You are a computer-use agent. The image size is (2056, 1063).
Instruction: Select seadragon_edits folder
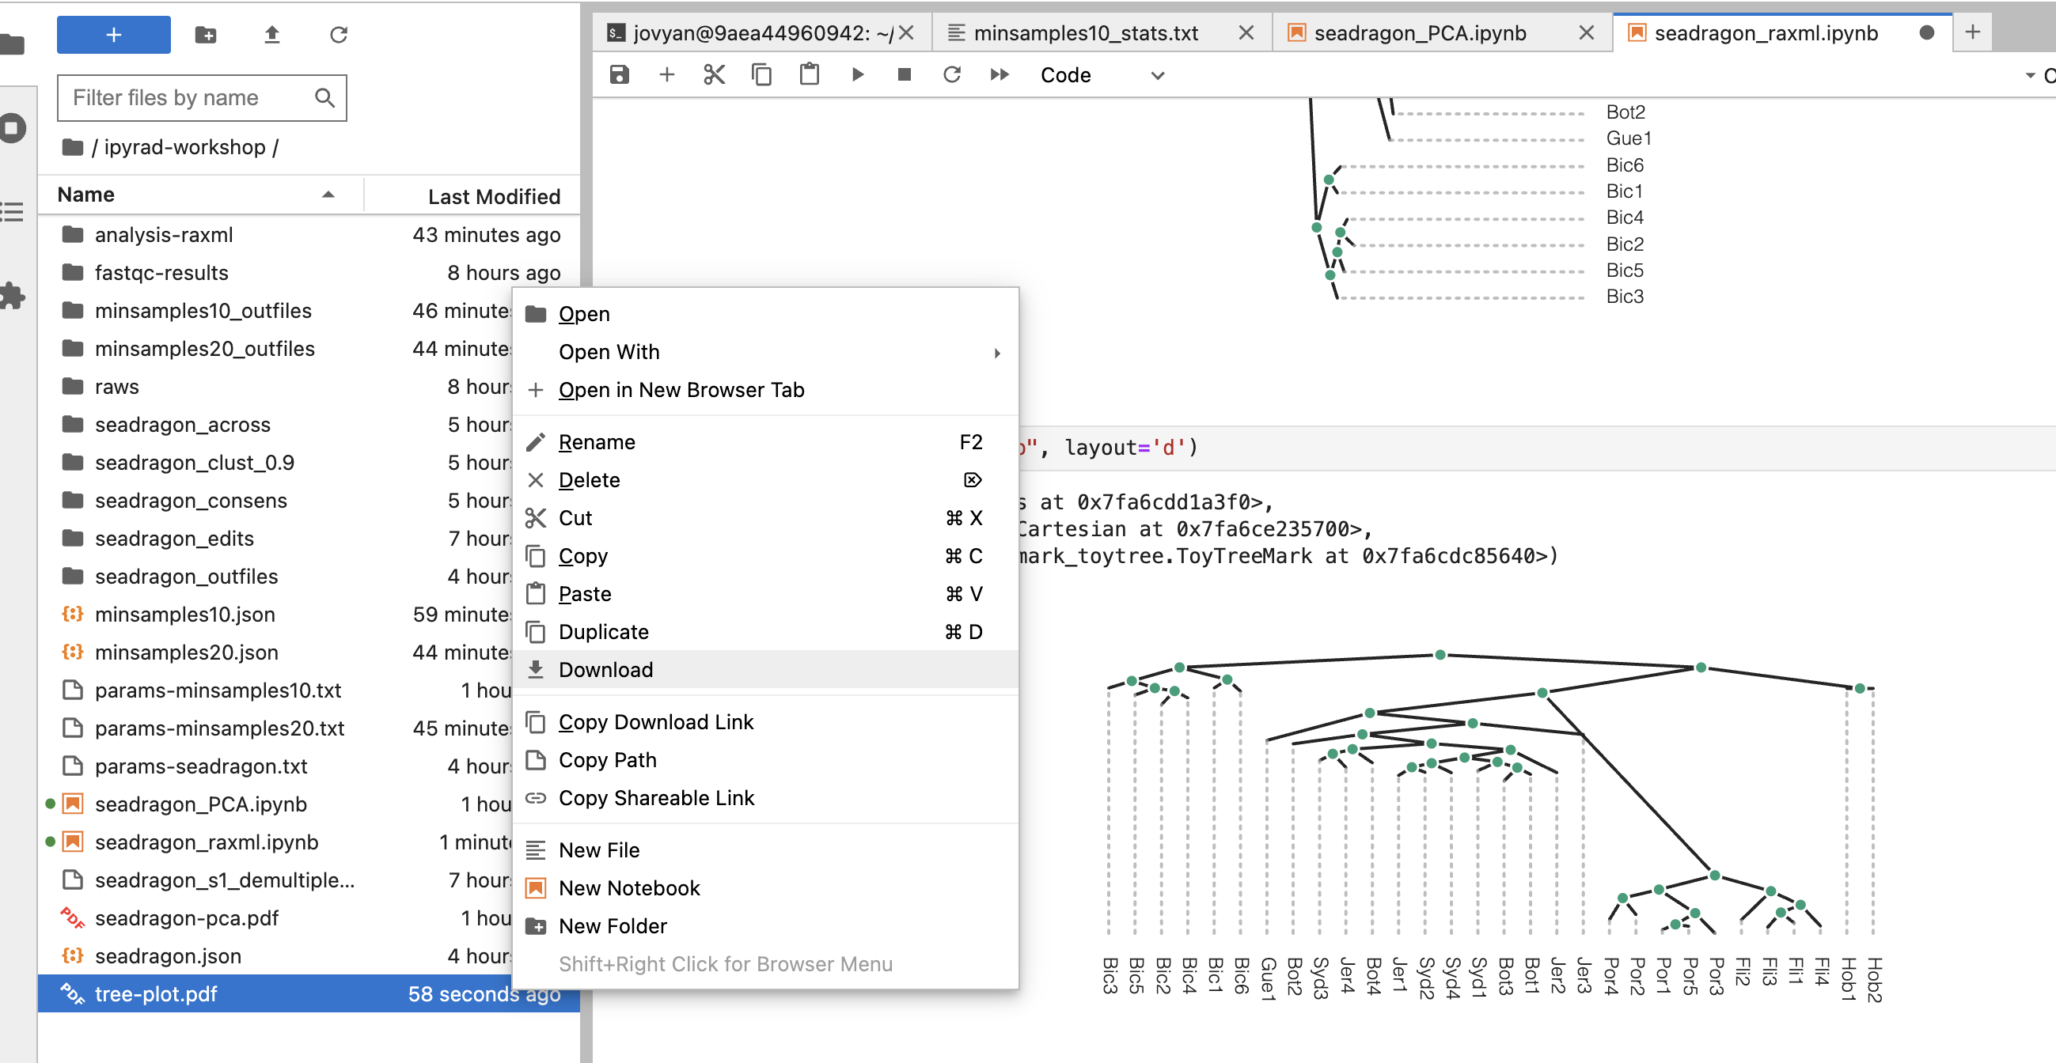(x=275, y=539)
